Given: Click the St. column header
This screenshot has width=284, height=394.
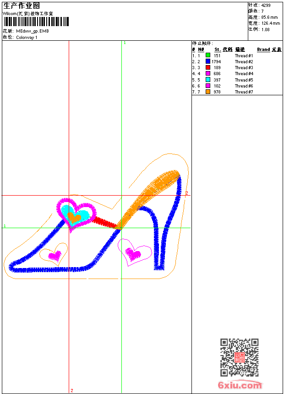Looking at the screenshot, I should pyautogui.click(x=218, y=49).
